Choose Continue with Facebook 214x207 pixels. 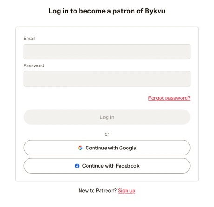pyautogui.click(x=107, y=166)
